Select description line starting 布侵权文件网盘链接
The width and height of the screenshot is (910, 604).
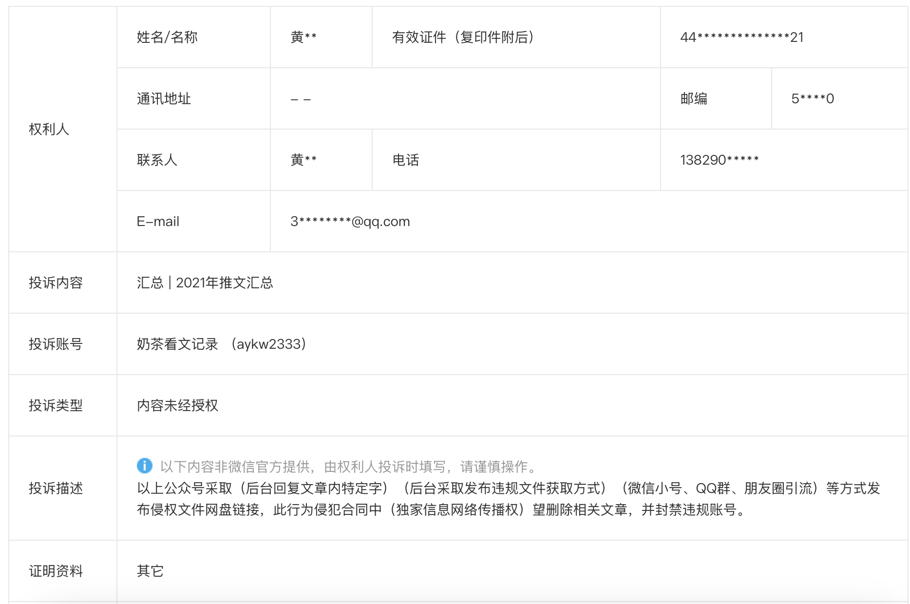coord(441,510)
